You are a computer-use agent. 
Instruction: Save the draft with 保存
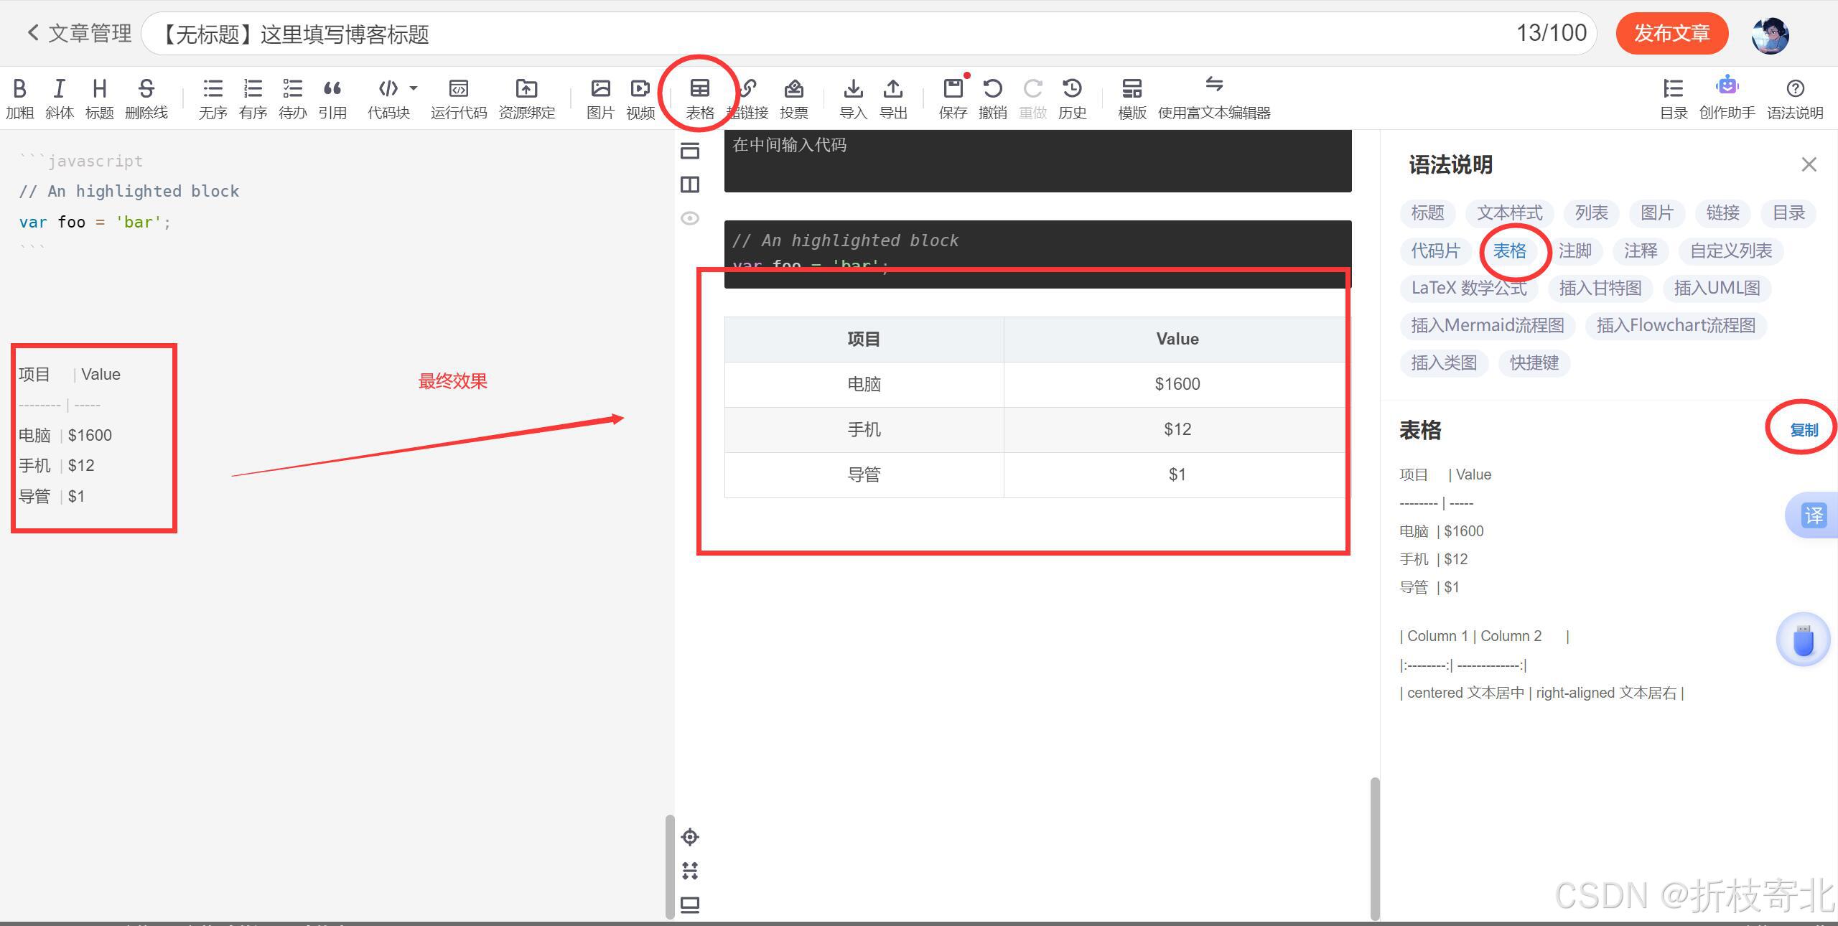[953, 98]
